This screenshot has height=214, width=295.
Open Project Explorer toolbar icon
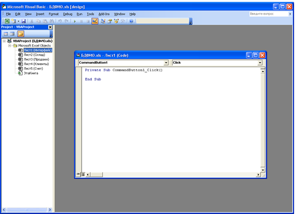pyautogui.click(x=103, y=21)
